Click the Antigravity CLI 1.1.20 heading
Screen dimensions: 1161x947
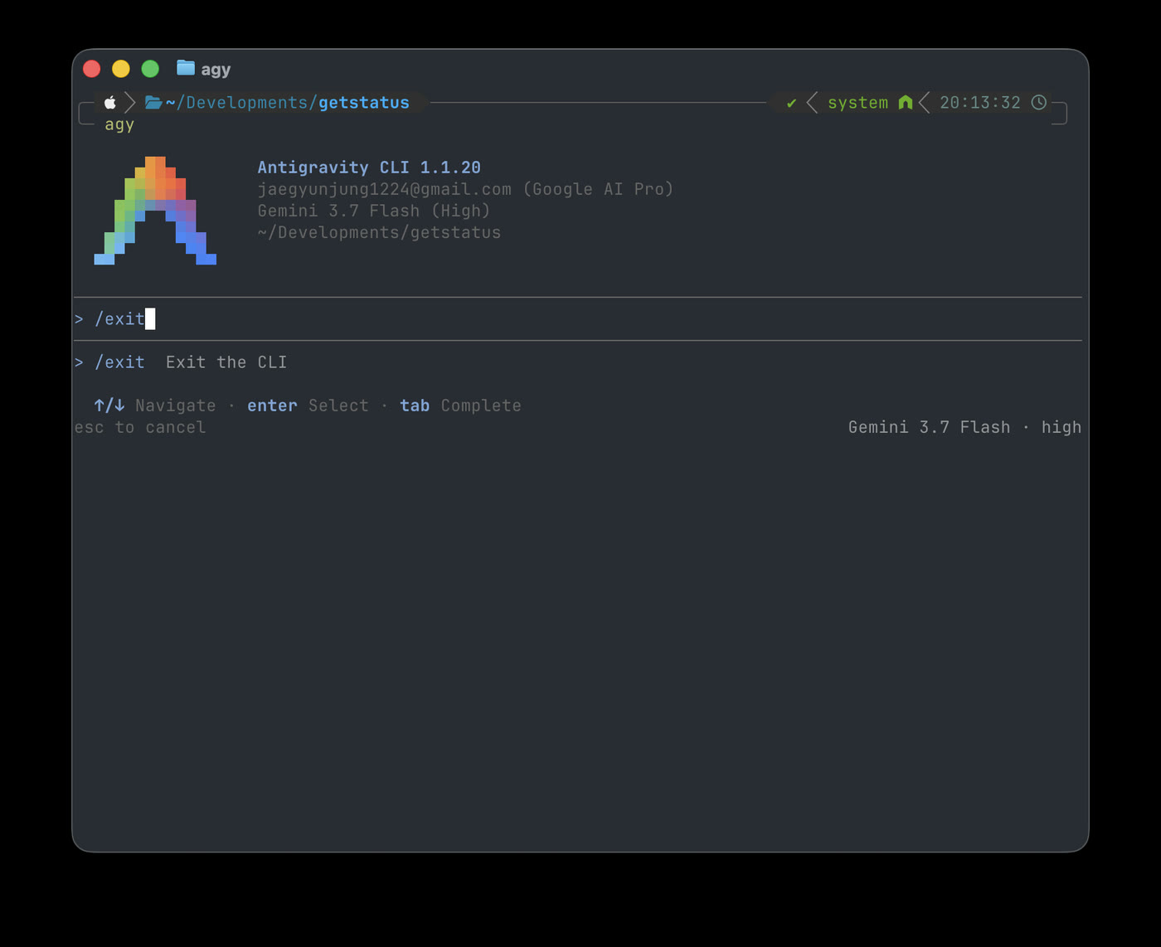point(369,168)
